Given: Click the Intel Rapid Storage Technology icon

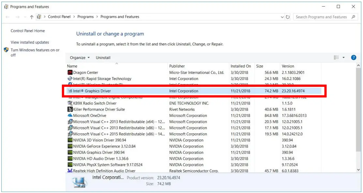Looking at the screenshot, I should click(70, 79).
